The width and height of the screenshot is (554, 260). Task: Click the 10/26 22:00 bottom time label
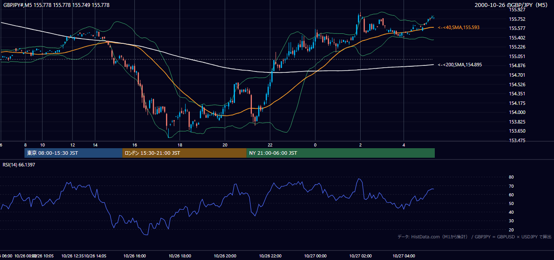(x=270, y=256)
